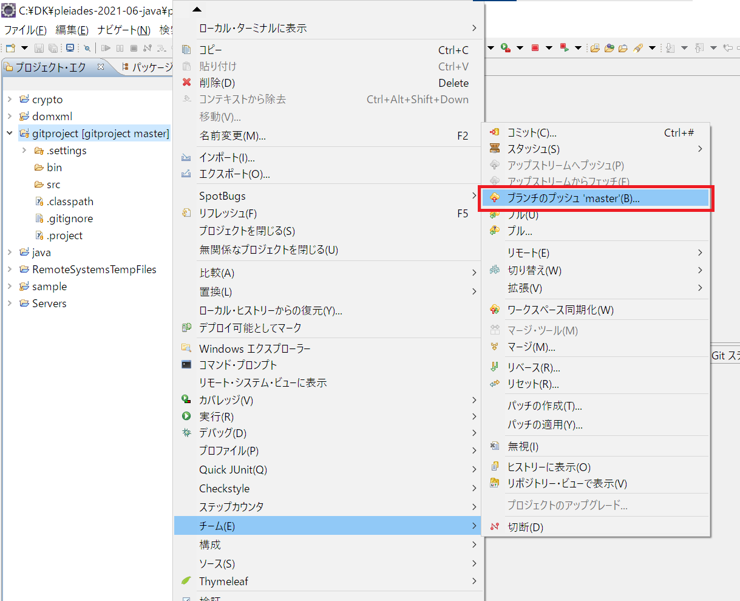This screenshot has height=601, width=740.
Task: Open the SpotBugs submenu
Action: [327, 196]
